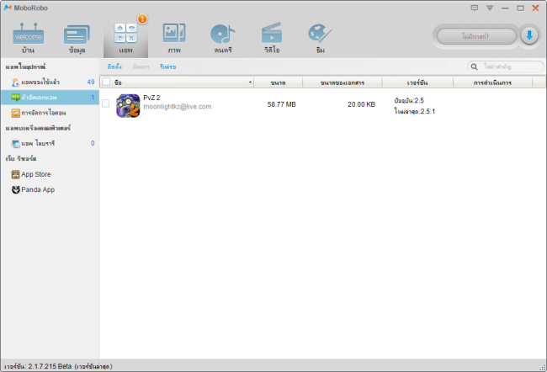Image resolution: width=547 pixels, height=372 pixels.
Task: Click the greyed update link in toolbar
Action: 141,66
